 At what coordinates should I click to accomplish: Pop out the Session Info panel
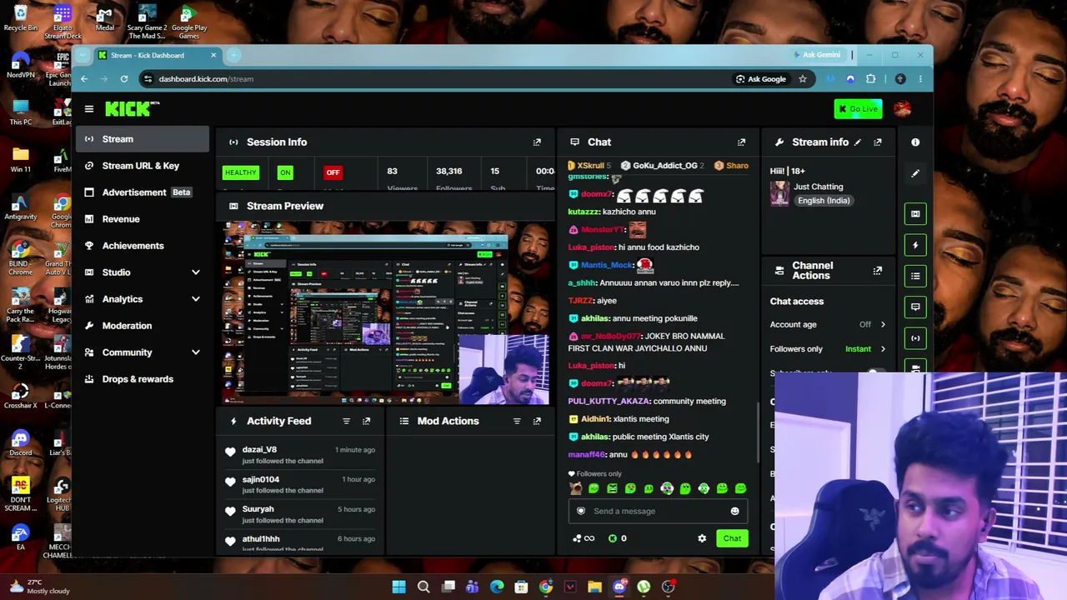[x=537, y=142]
